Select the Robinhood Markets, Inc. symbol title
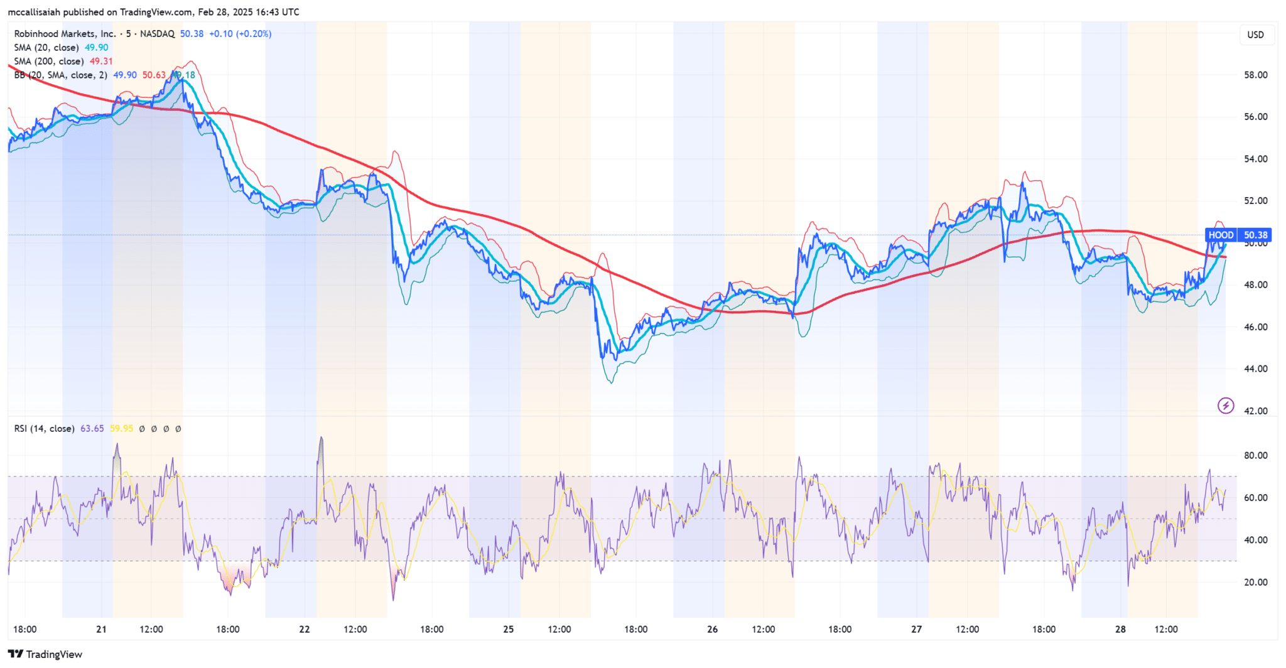This screenshot has width=1286, height=668. [65, 34]
